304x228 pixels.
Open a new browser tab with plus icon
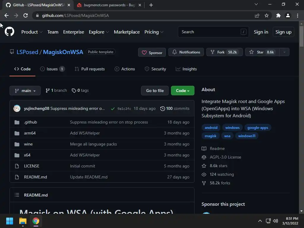(x=151, y=5)
